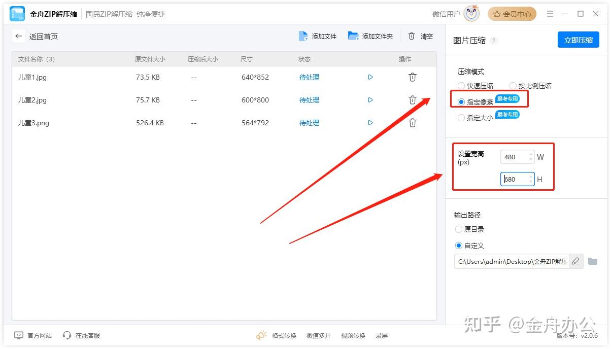
Task: Open the hamburger menu at top right
Action: [550, 14]
